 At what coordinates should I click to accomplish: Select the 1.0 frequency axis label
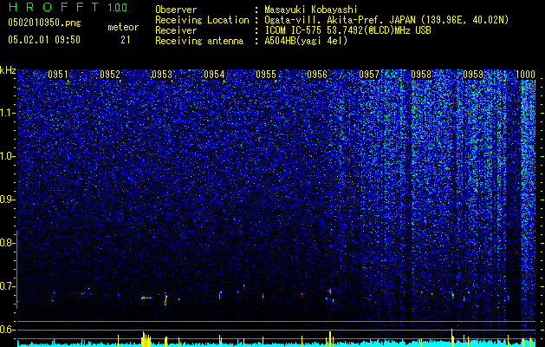6,156
